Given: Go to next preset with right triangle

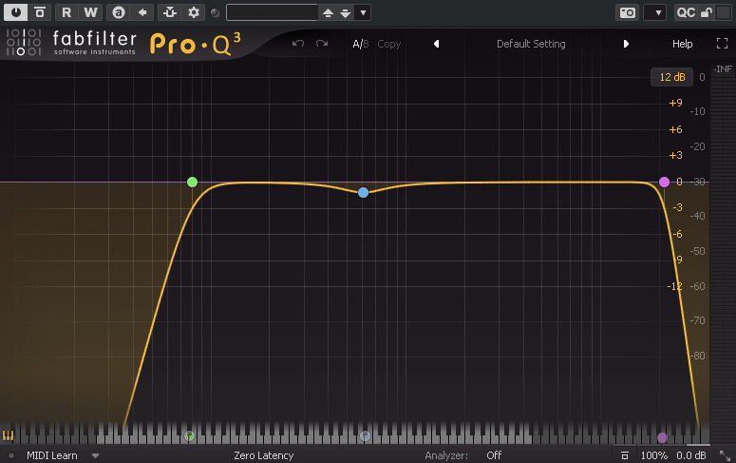Looking at the screenshot, I should (626, 44).
